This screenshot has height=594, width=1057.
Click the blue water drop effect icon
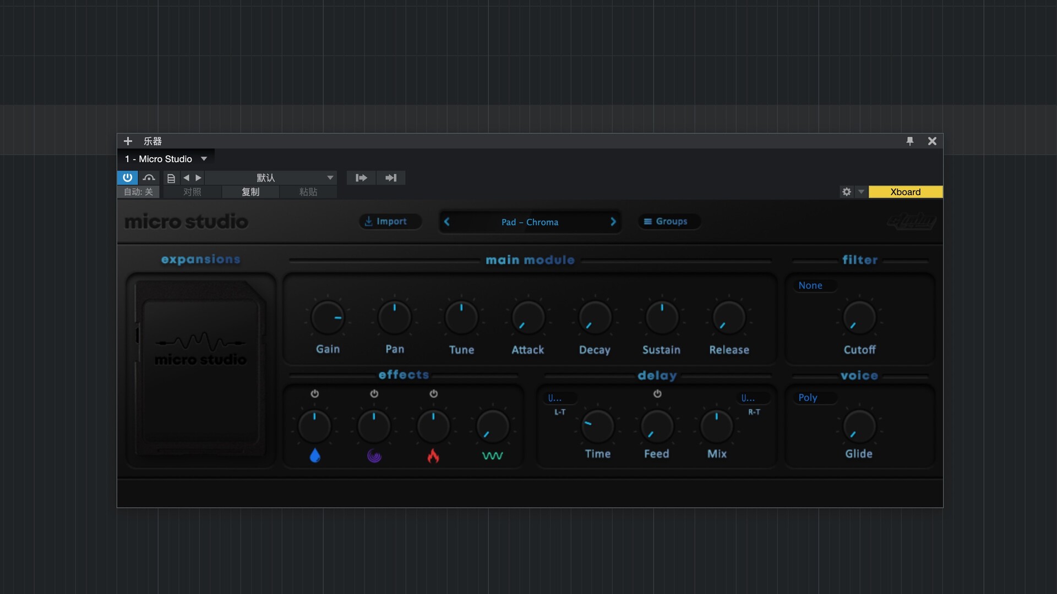tap(315, 455)
